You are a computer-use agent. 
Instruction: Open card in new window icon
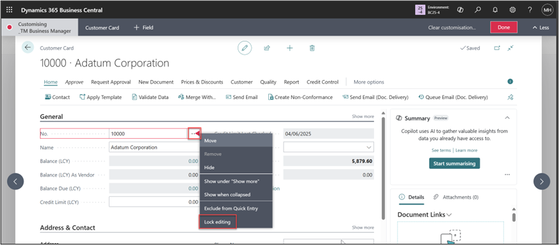497,48
